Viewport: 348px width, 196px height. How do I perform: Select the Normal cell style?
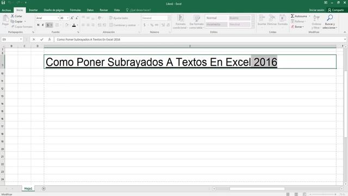tap(216, 18)
